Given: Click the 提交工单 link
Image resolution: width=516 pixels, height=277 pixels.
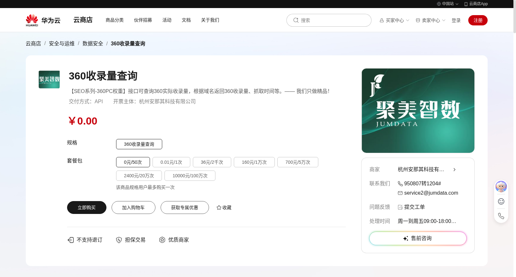Looking at the screenshot, I should [x=414, y=207].
